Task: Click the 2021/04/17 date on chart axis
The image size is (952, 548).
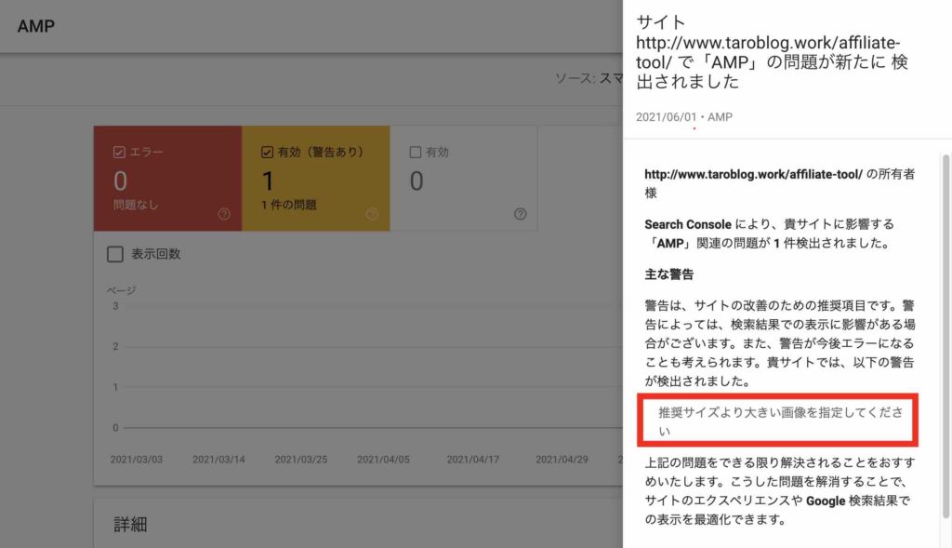Action: (x=473, y=460)
